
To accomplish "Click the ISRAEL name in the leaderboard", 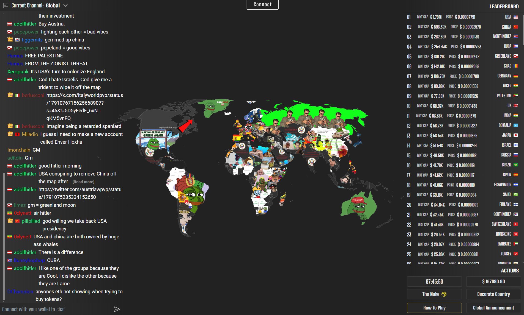I will point(506,145).
